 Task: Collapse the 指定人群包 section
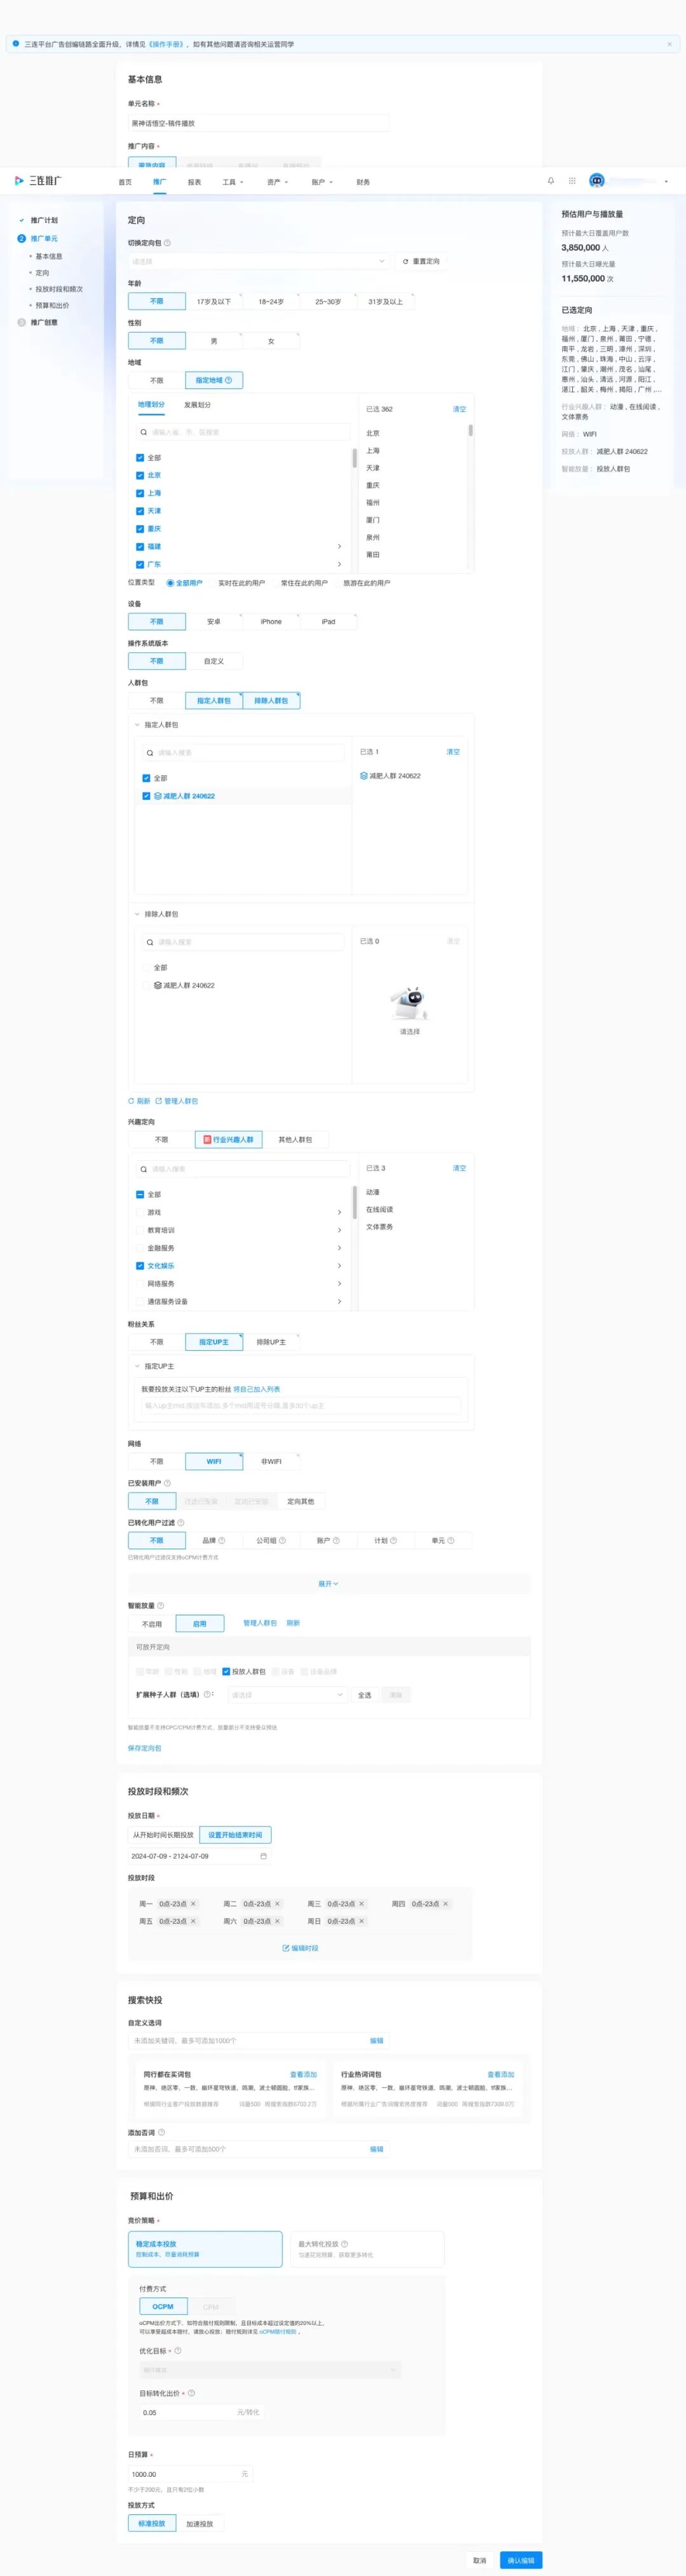tap(138, 725)
